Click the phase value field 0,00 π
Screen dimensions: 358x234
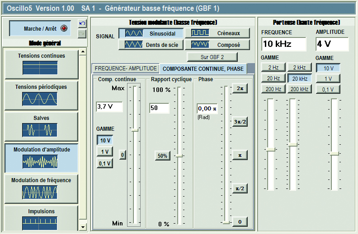pyautogui.click(x=207, y=109)
